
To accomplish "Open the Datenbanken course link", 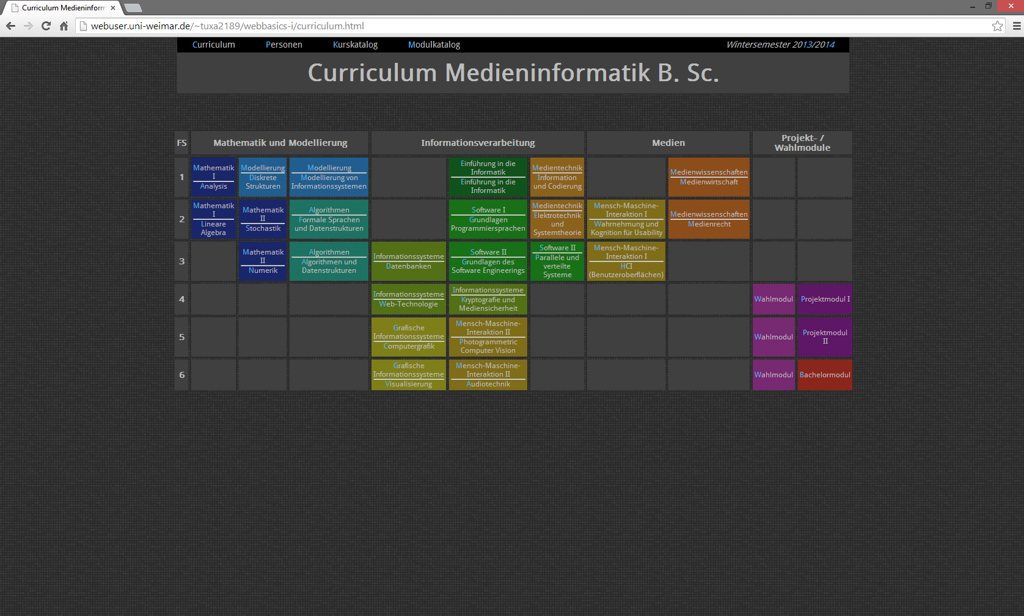I will click(408, 266).
